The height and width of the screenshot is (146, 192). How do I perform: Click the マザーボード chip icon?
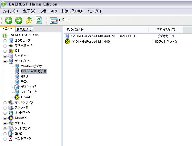click(x=11, y=46)
